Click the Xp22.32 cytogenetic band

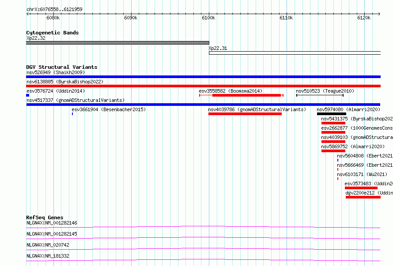(117, 43)
